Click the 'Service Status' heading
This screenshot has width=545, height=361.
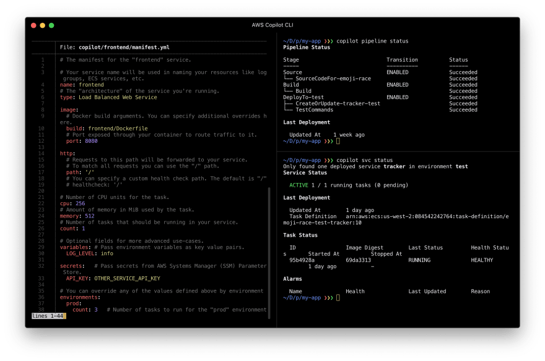[x=305, y=172]
